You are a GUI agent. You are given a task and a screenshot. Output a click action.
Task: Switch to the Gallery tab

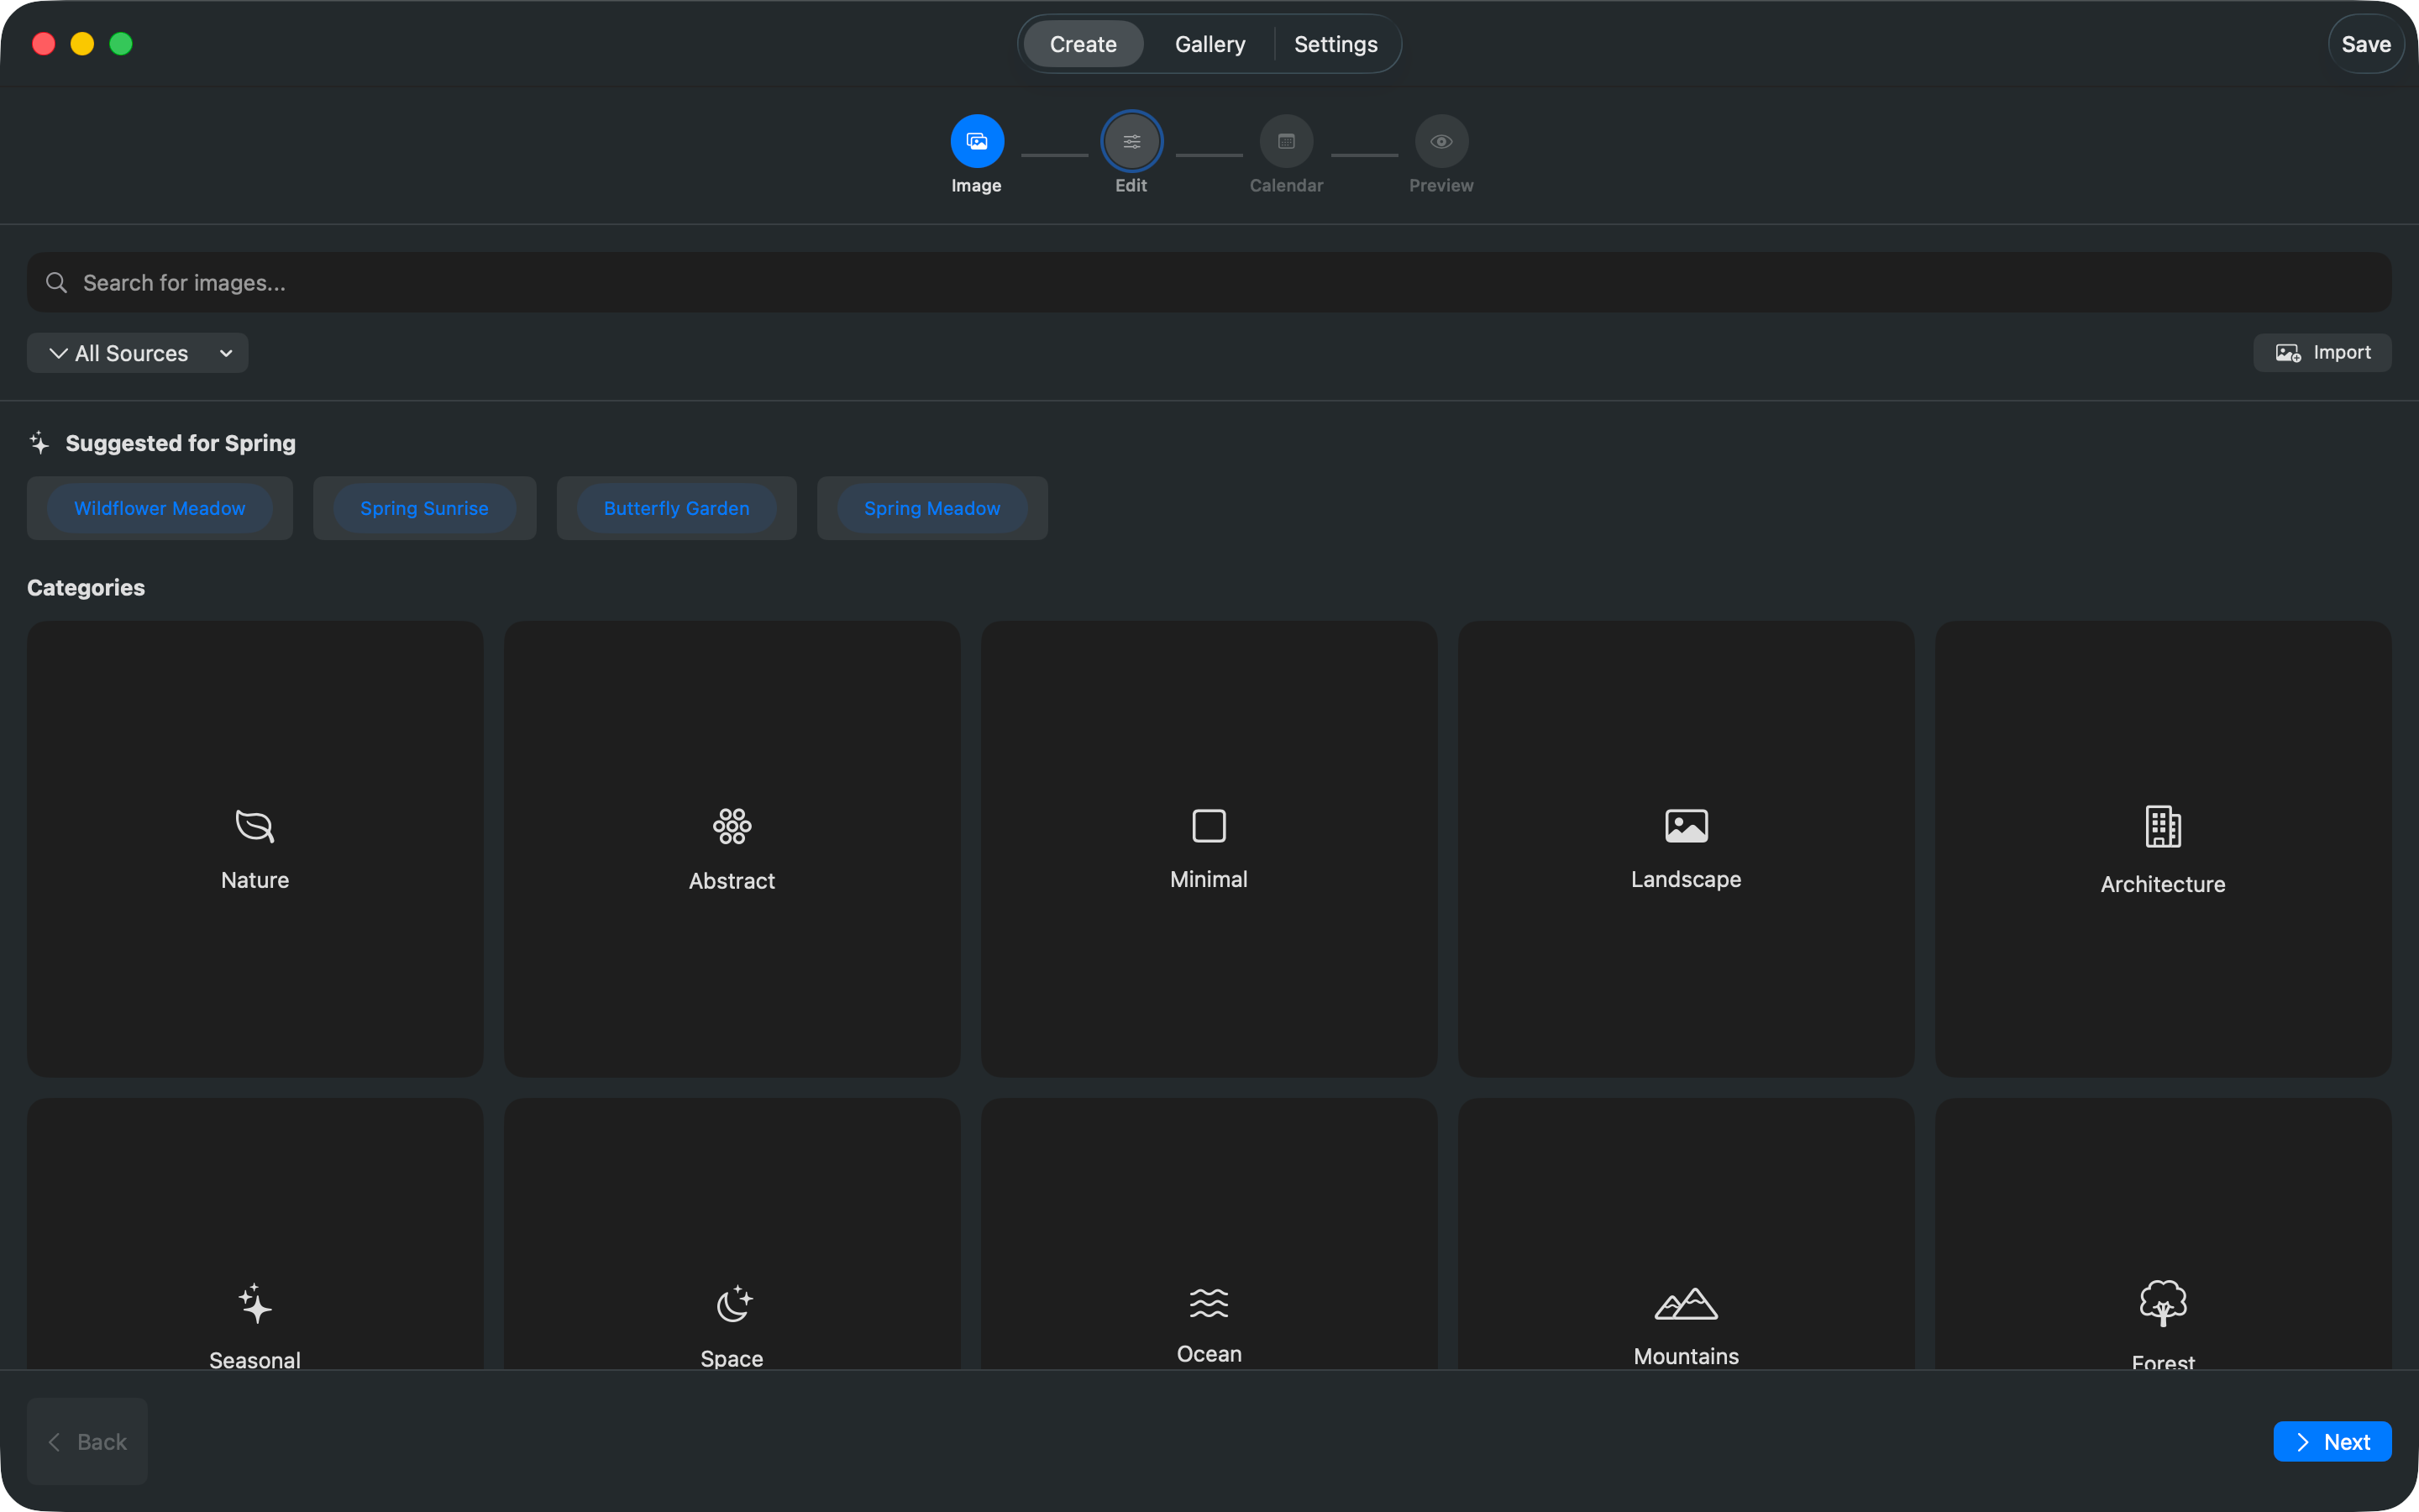(x=1209, y=44)
